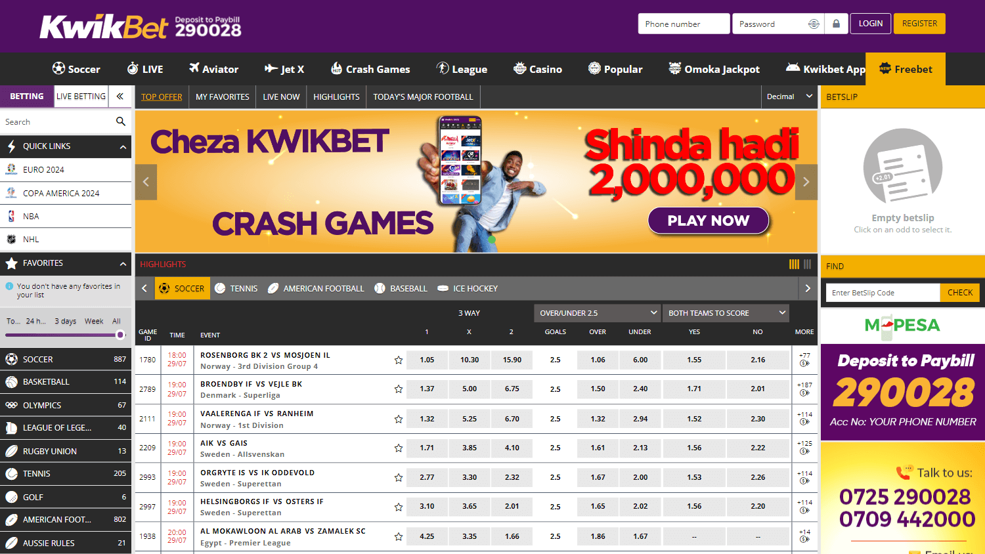This screenshot has width=985, height=554.
Task: Favorite the Broendby IF vs Vejle BK star
Action: click(398, 389)
